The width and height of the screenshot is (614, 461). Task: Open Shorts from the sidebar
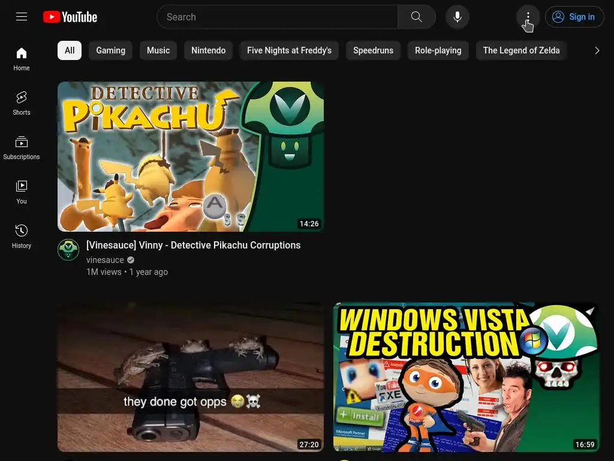tap(22, 103)
